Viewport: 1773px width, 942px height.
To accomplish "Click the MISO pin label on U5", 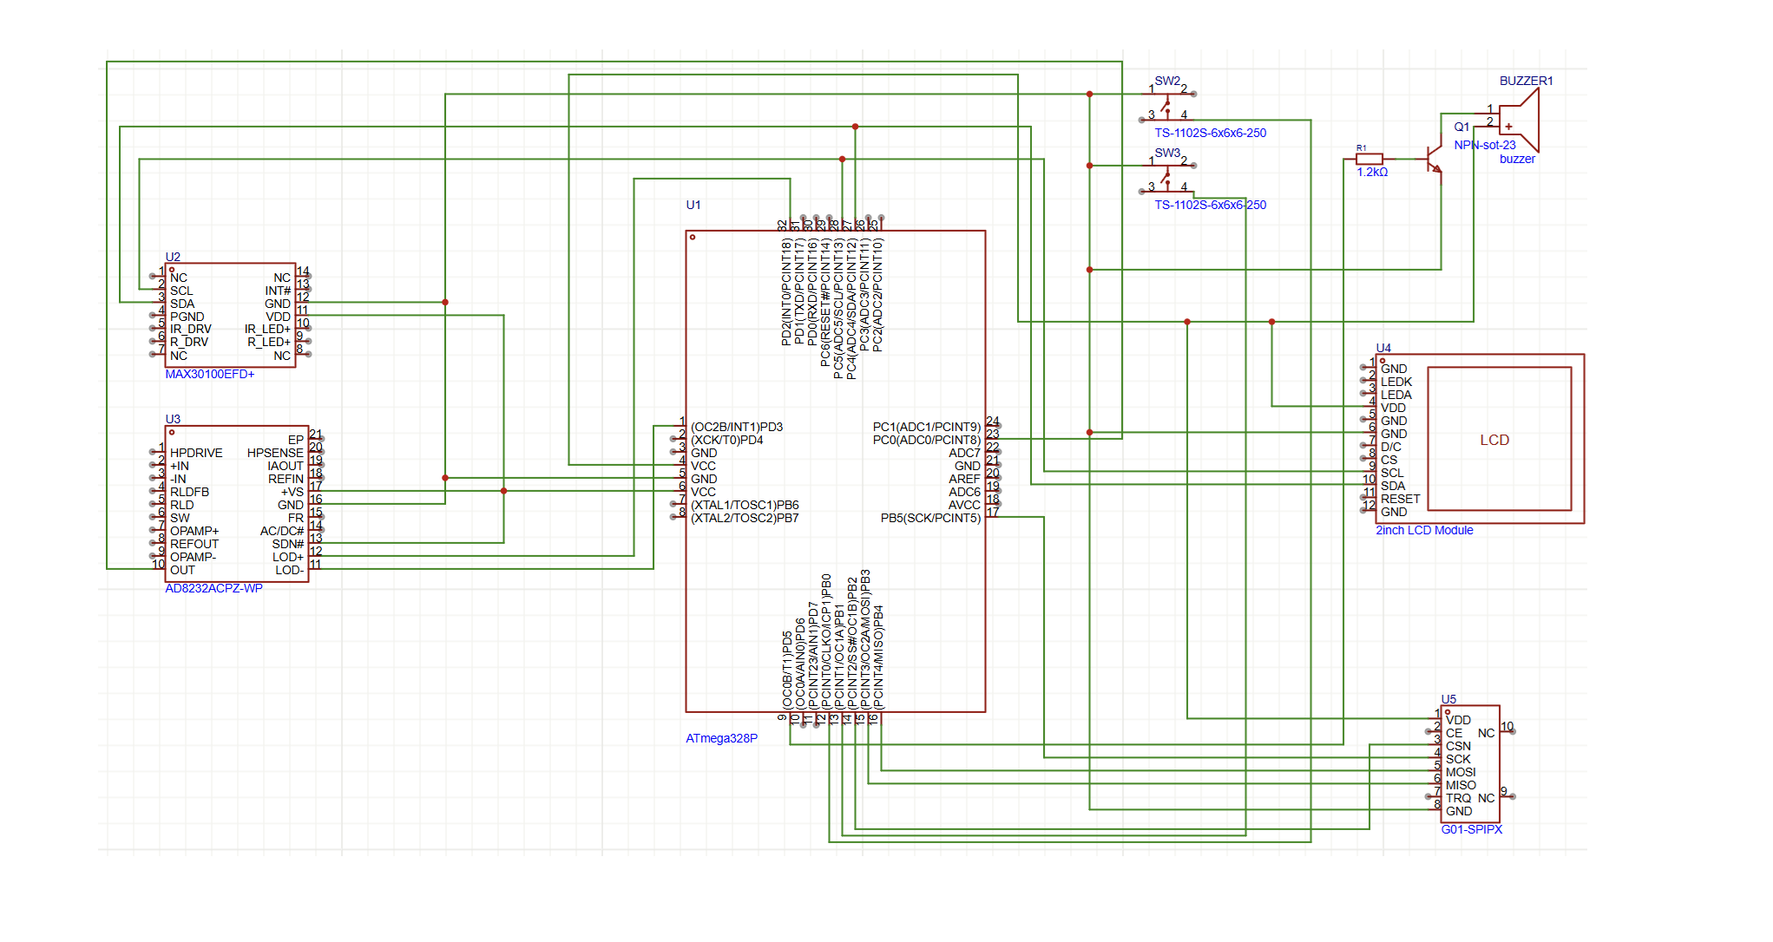I will [x=1461, y=785].
